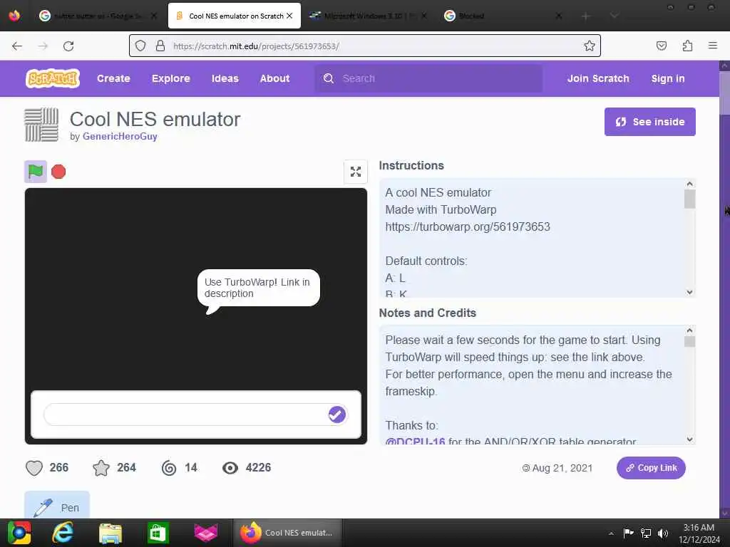Open the volume speaker tray icon
This screenshot has width=730, height=547.
tap(662, 533)
